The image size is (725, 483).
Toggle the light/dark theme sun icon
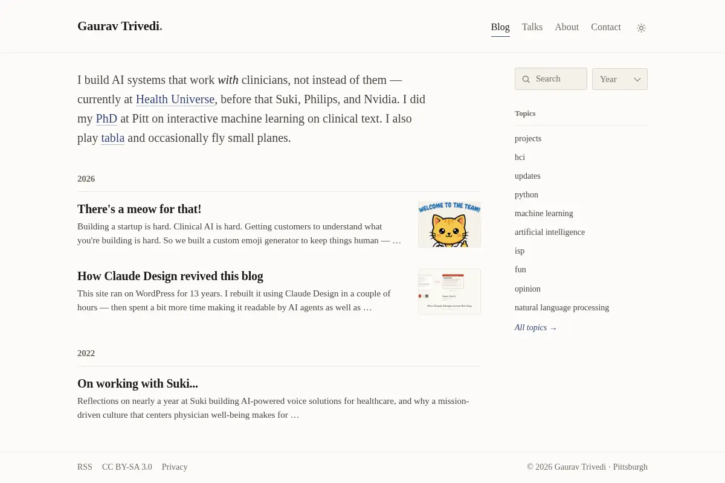tap(642, 28)
